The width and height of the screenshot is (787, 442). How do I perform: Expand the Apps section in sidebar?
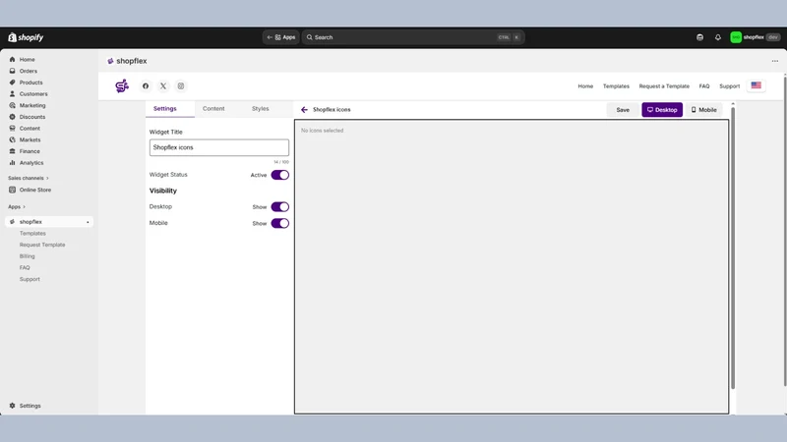click(x=17, y=207)
